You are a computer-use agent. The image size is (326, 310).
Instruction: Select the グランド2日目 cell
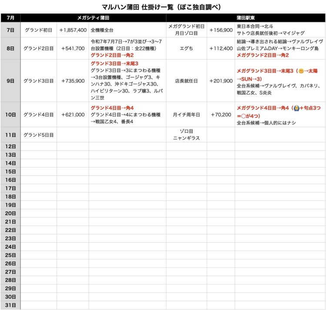pos(39,48)
